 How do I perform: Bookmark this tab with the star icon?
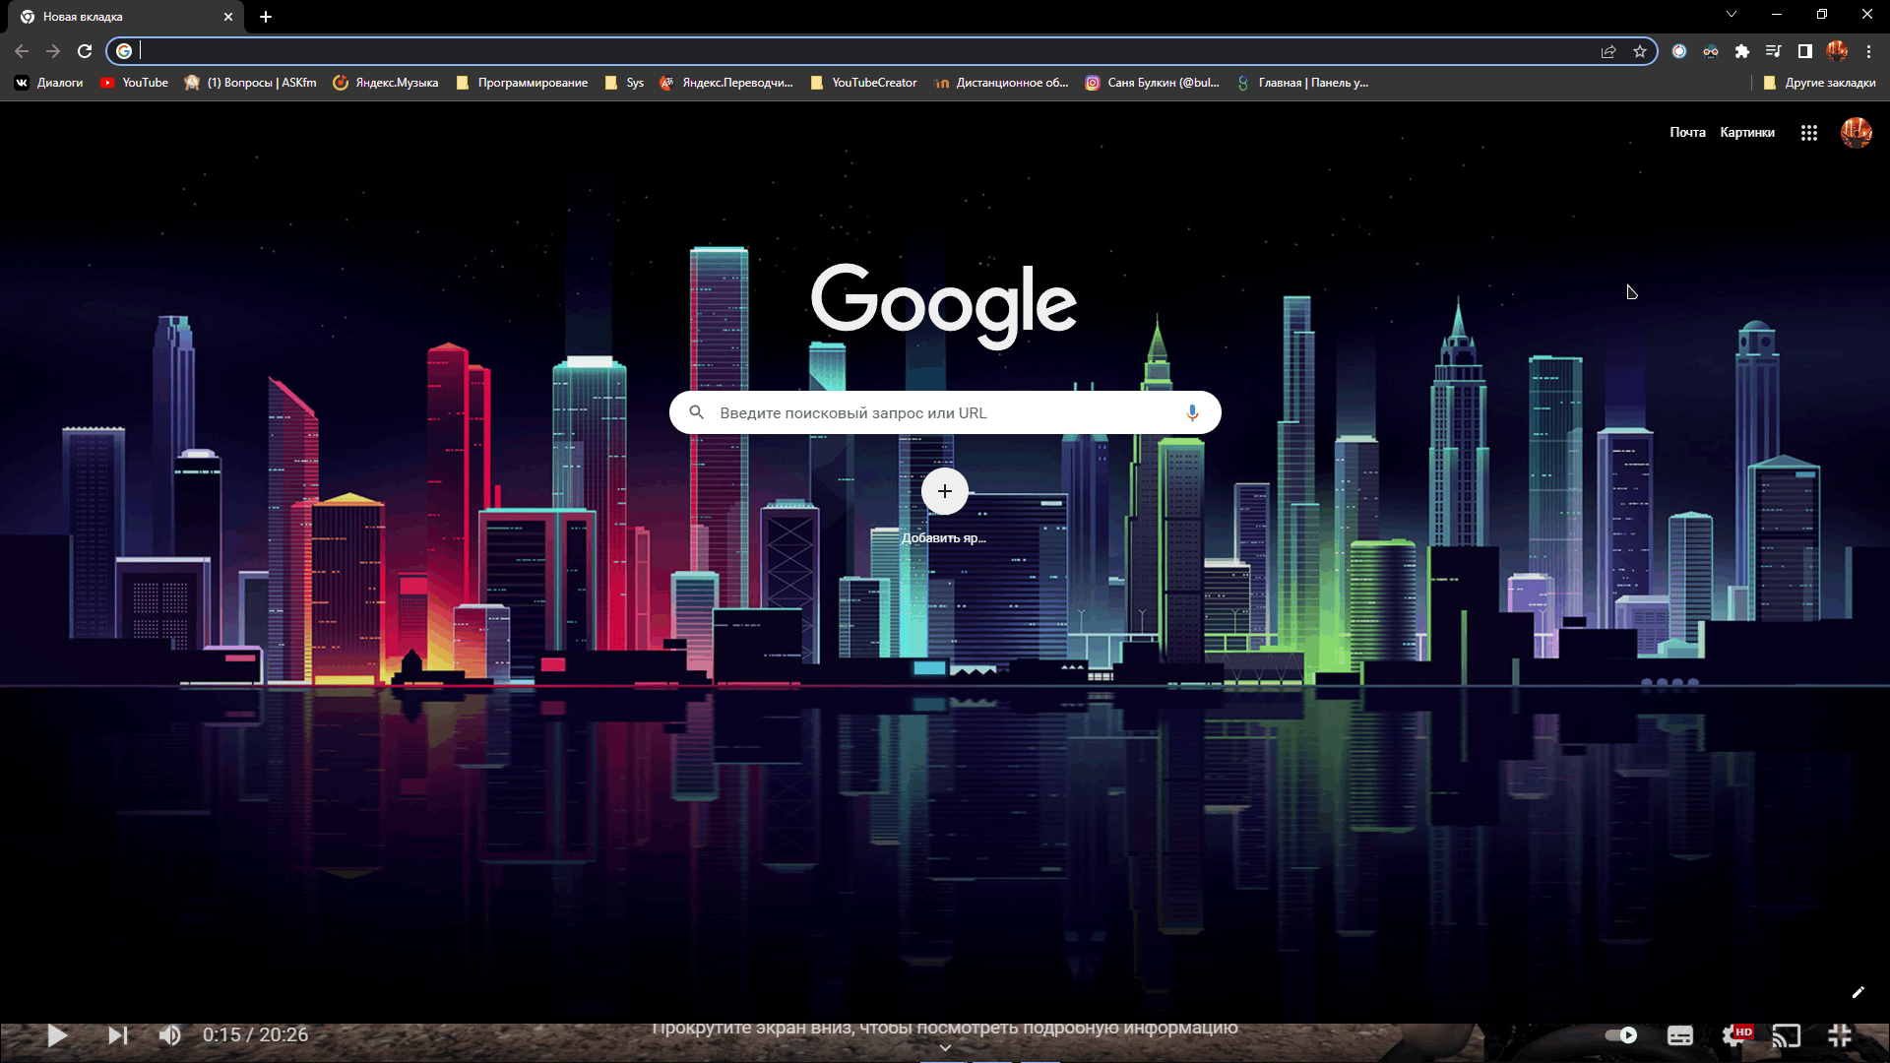click(x=1640, y=51)
